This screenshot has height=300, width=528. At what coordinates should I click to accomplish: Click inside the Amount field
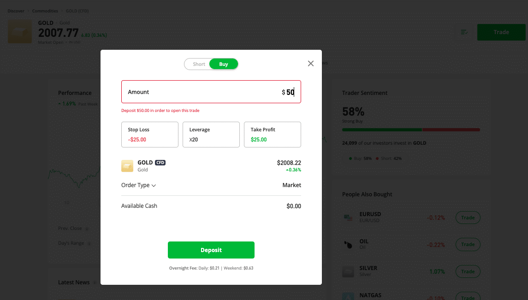point(211,92)
